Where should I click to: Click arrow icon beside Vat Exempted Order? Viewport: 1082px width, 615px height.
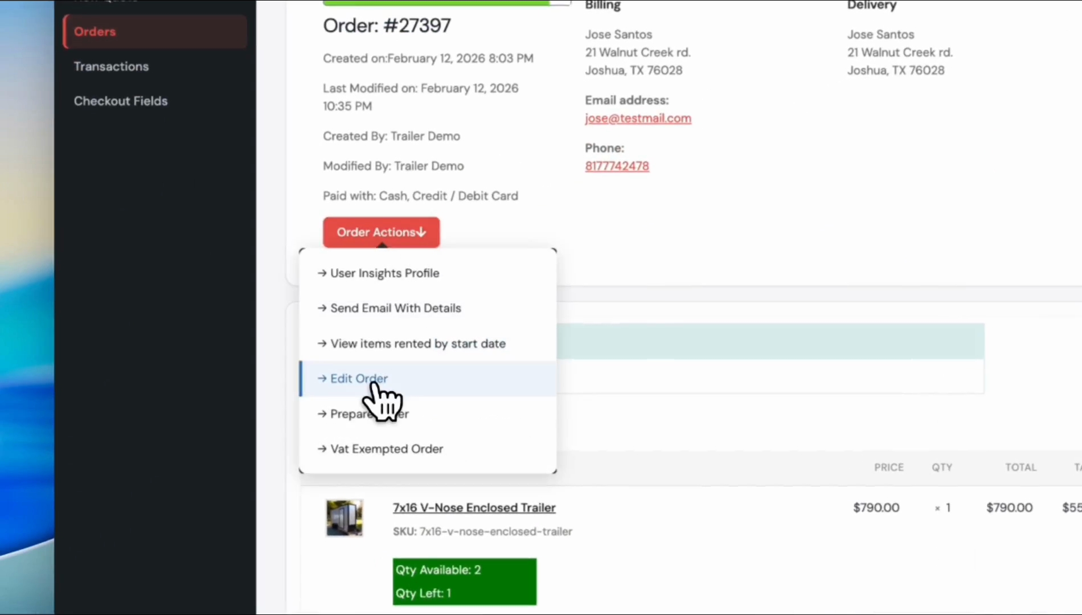coord(322,449)
